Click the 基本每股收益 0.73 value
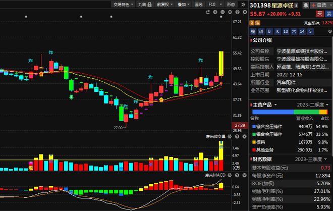 click(x=325, y=168)
